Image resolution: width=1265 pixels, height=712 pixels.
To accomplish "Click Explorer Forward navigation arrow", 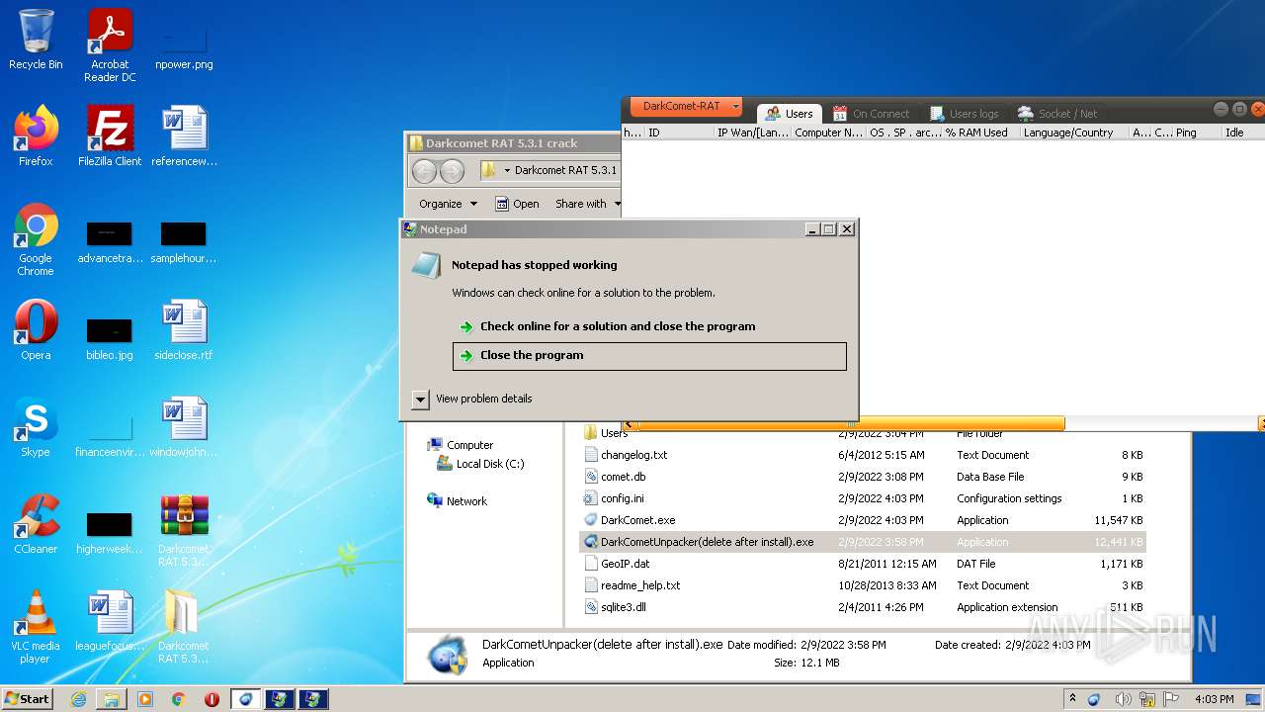I will [x=452, y=171].
